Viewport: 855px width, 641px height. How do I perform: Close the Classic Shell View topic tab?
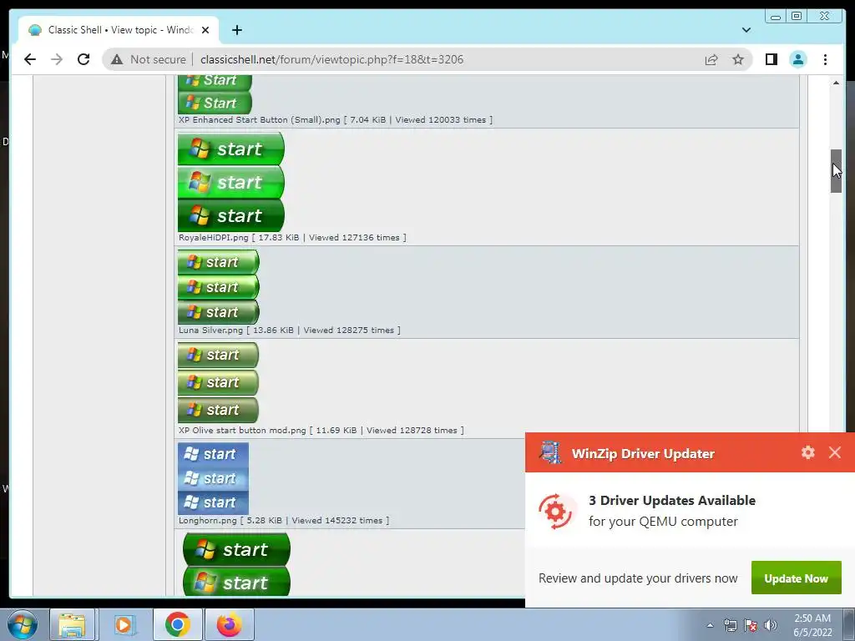[205, 30]
